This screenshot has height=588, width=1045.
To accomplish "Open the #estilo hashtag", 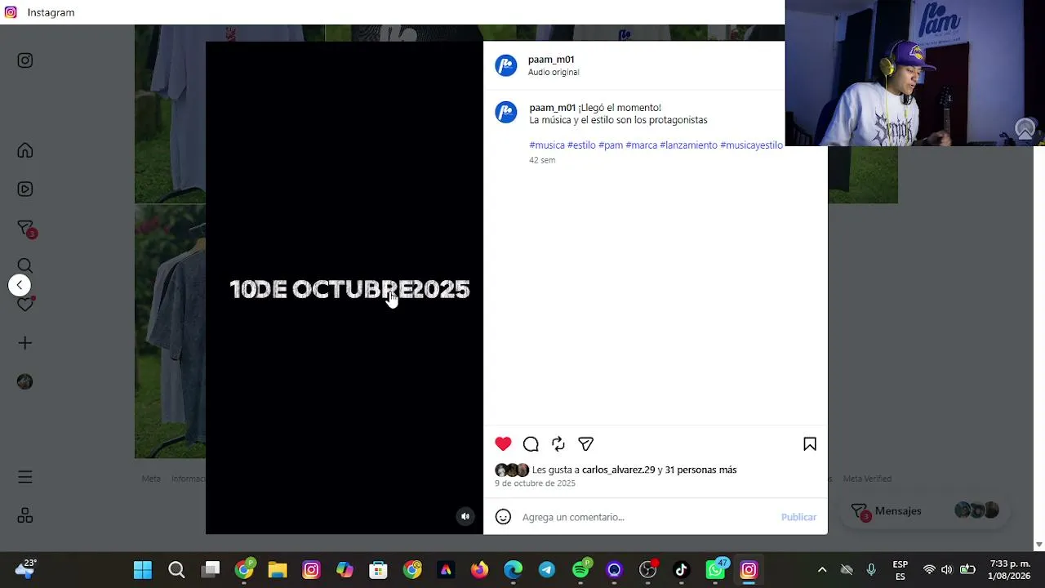I will tap(581, 145).
